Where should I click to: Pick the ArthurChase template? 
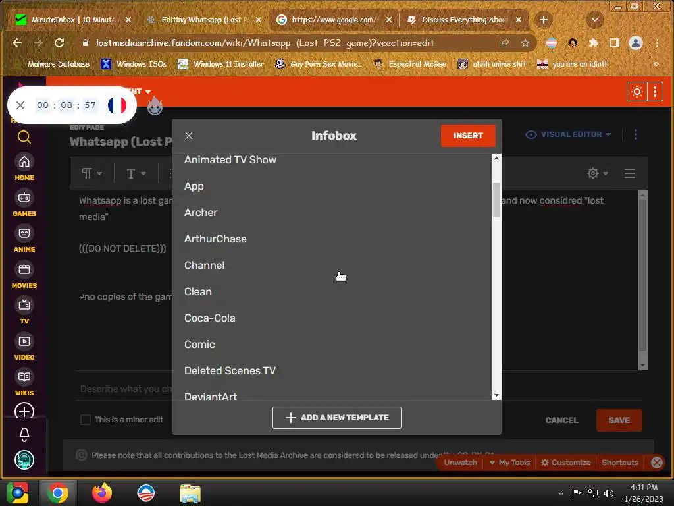pos(215,239)
